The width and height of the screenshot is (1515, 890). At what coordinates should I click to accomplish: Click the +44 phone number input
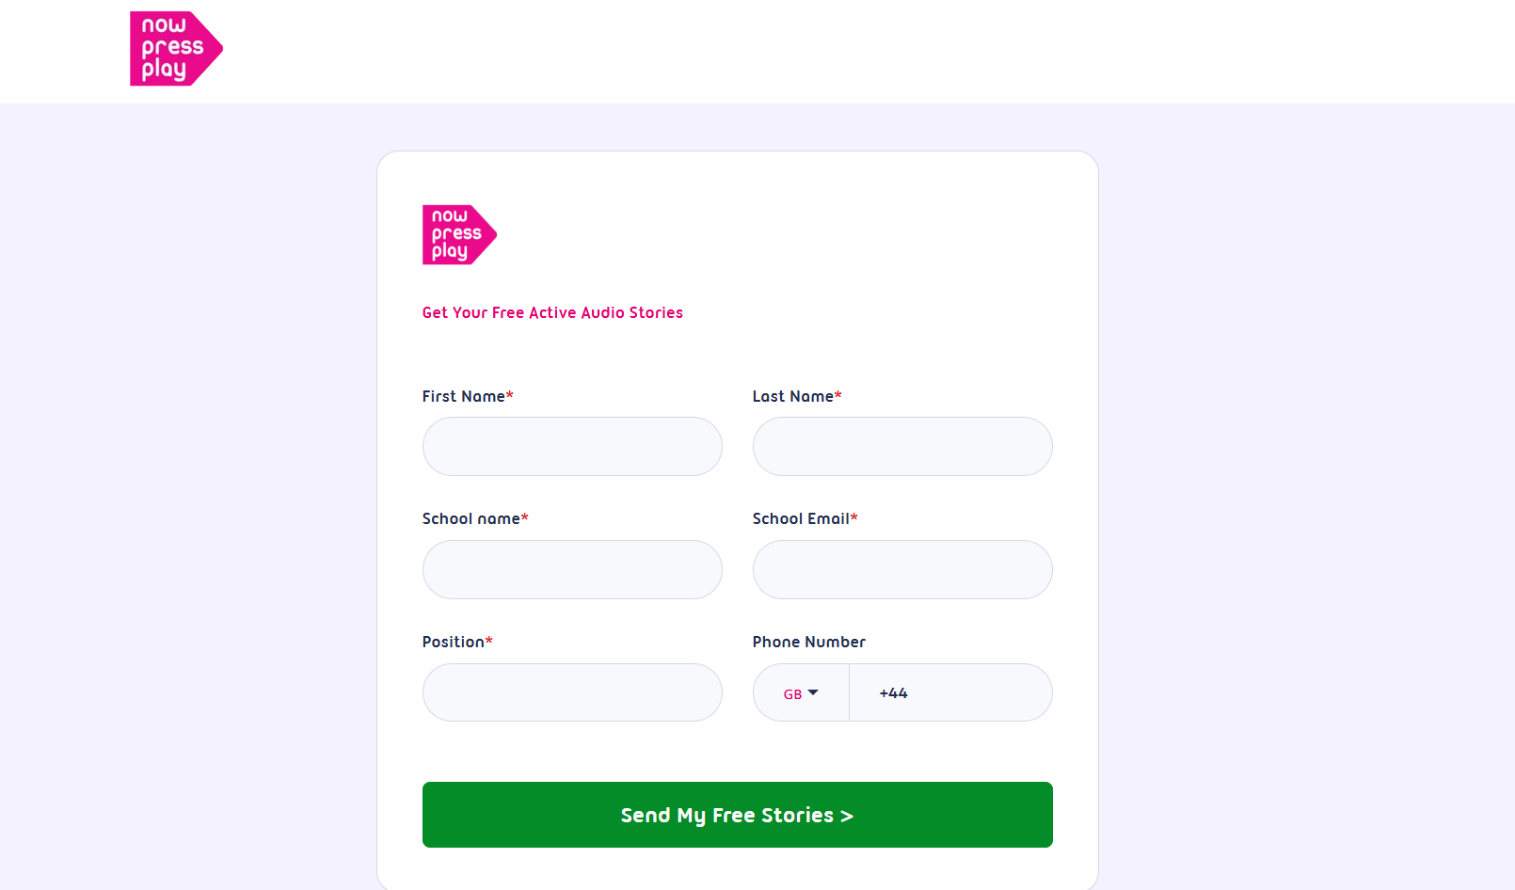(949, 692)
